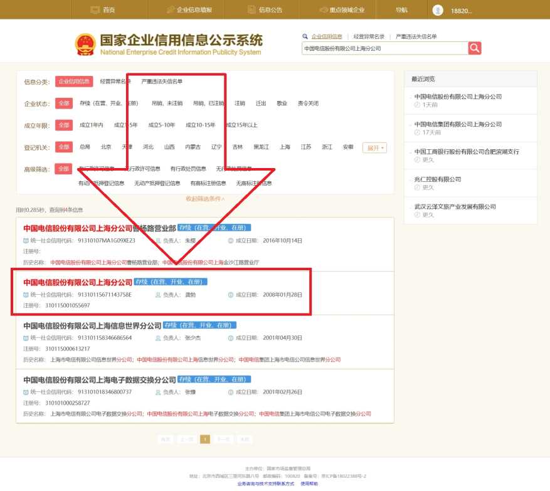Filter by 无动产抵押登记信息
This screenshot has height=491, width=550.
tap(157, 182)
